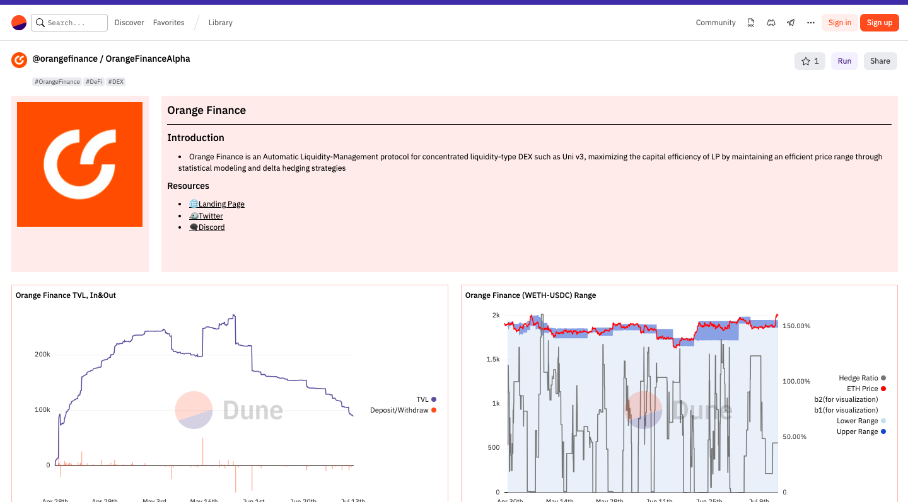Click the "100k" axis label on the TVL chart
The height and width of the screenshot is (502, 908).
tap(42, 410)
